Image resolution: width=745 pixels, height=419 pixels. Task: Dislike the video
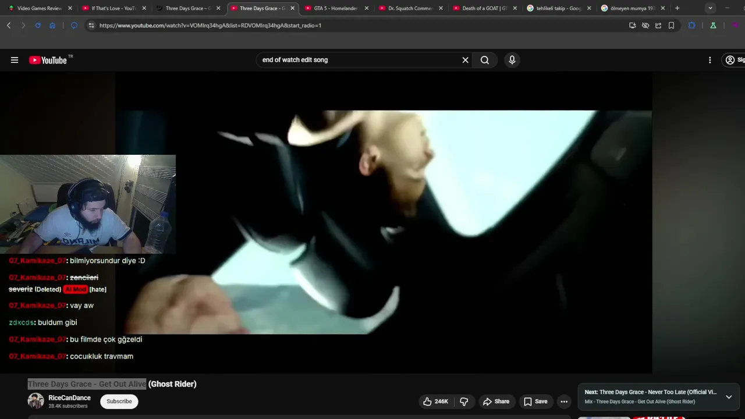click(x=464, y=402)
